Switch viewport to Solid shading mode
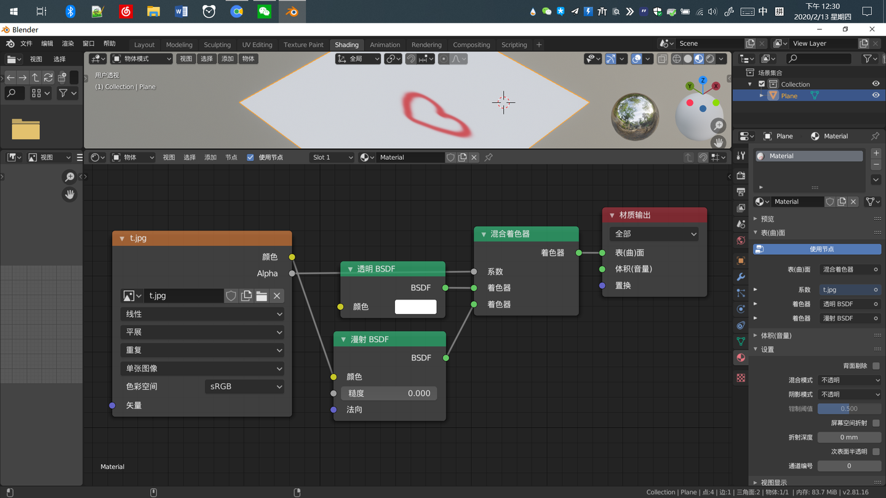This screenshot has height=498, width=886. coord(688,58)
